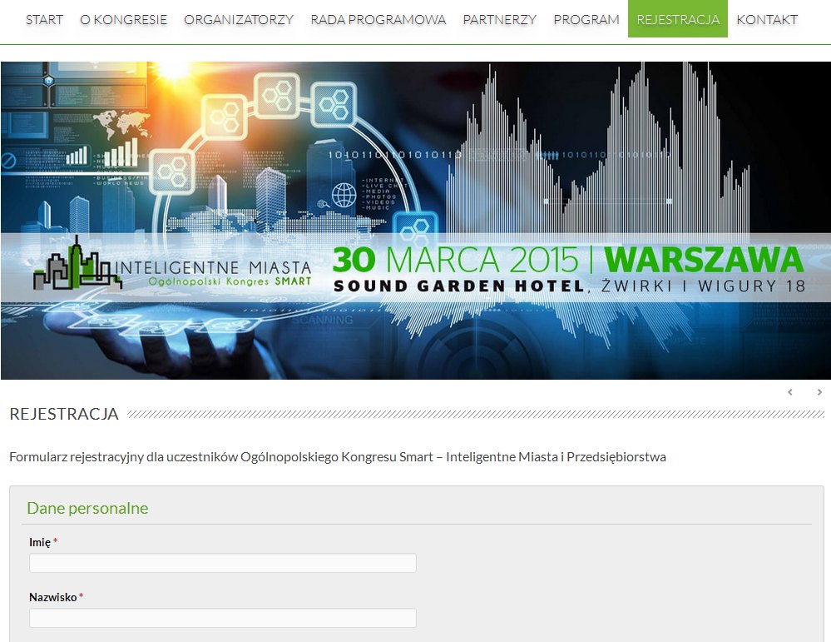The height and width of the screenshot is (642, 831).
Task: Click the REJESTRACJA section heading
Action: tap(64, 414)
